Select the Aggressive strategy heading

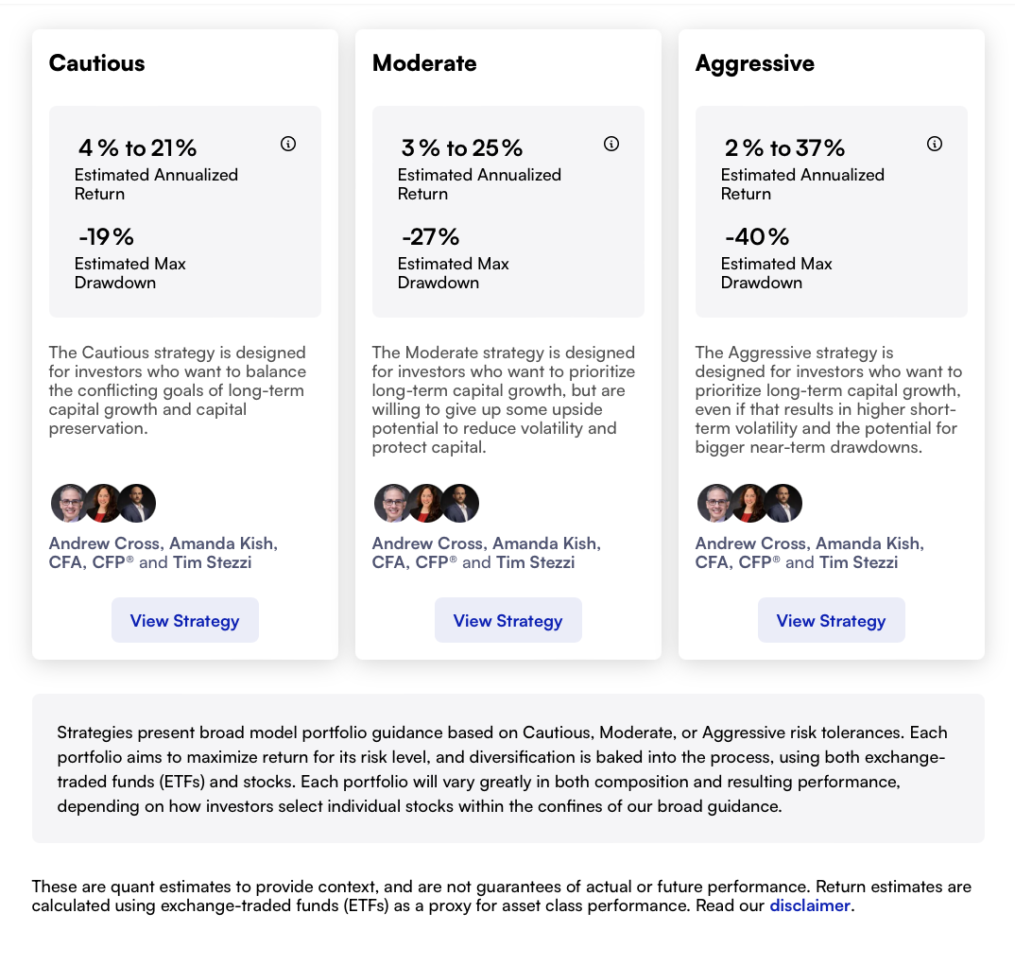(755, 62)
